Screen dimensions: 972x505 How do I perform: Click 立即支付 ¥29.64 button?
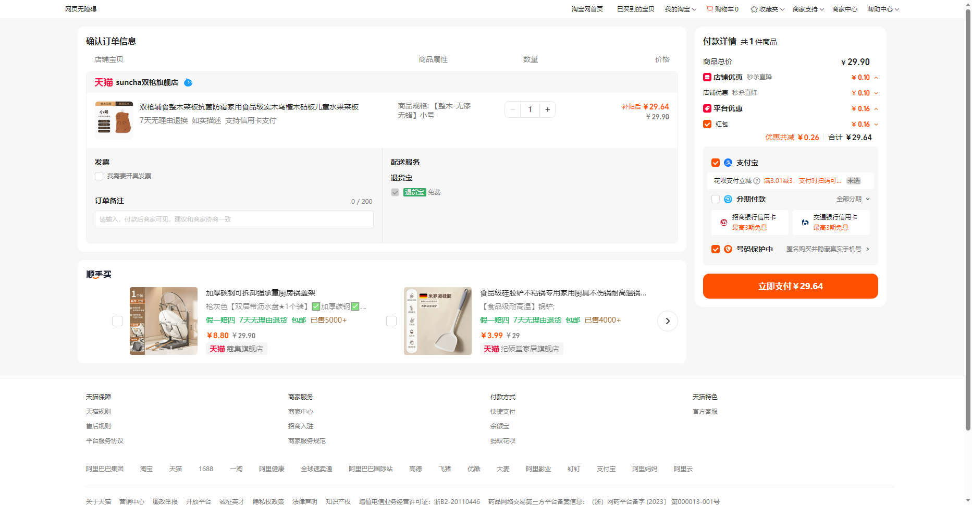point(791,286)
